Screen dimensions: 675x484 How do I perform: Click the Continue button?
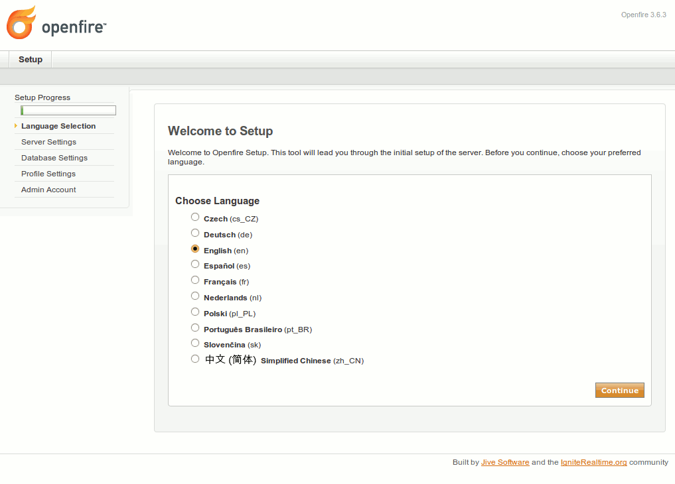(619, 391)
